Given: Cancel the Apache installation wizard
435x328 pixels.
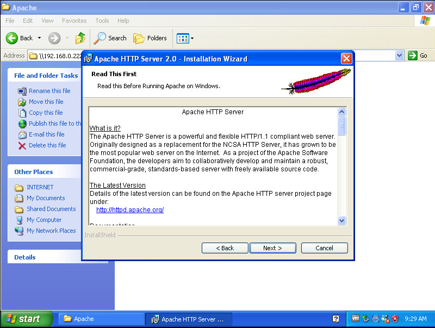Looking at the screenshot, I should pos(324,248).
